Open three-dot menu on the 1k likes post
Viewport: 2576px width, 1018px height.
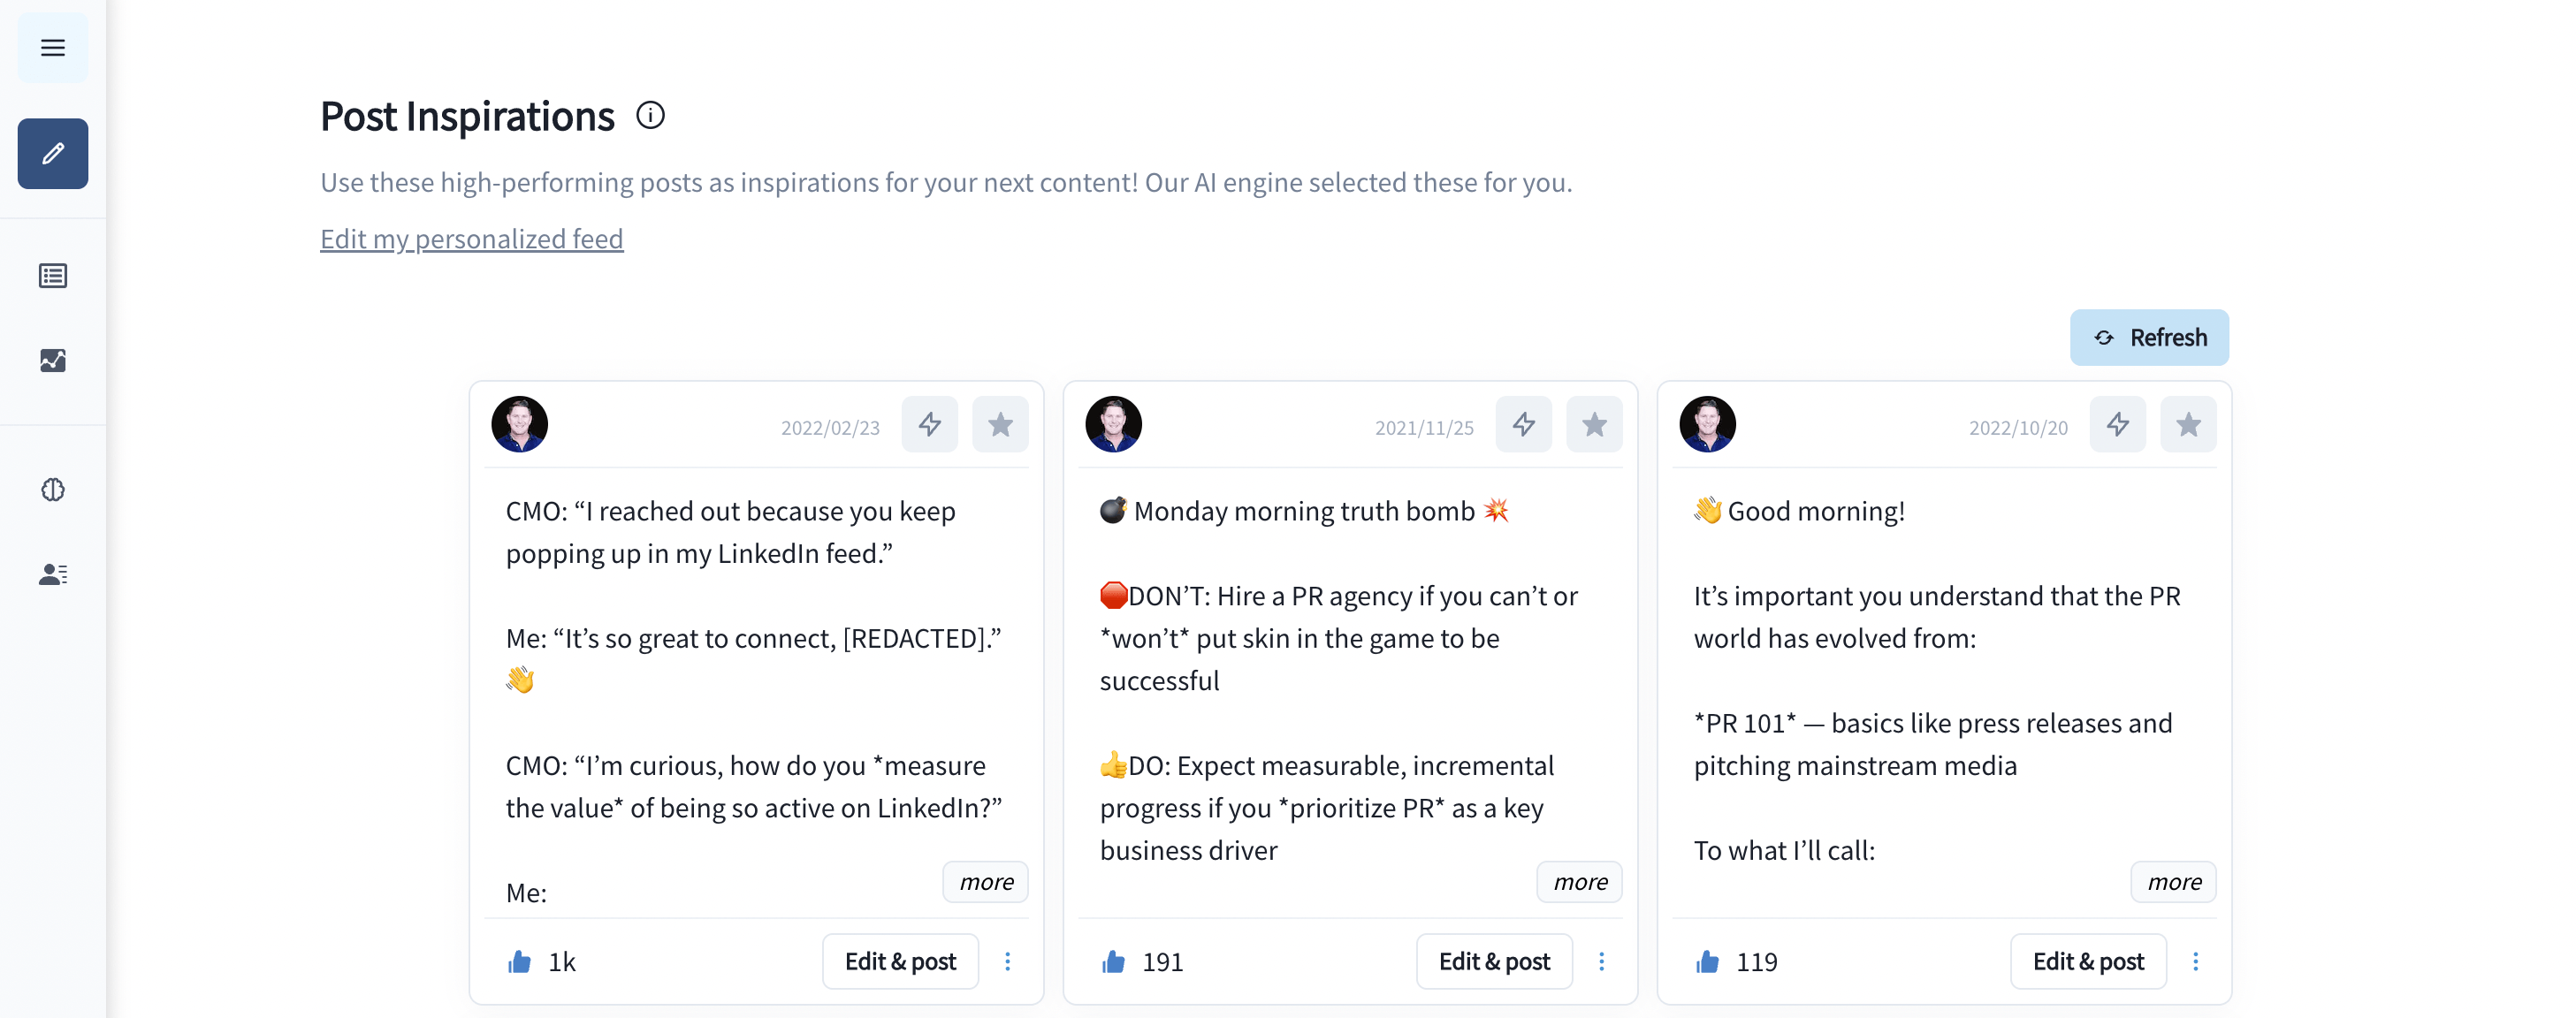point(1007,961)
